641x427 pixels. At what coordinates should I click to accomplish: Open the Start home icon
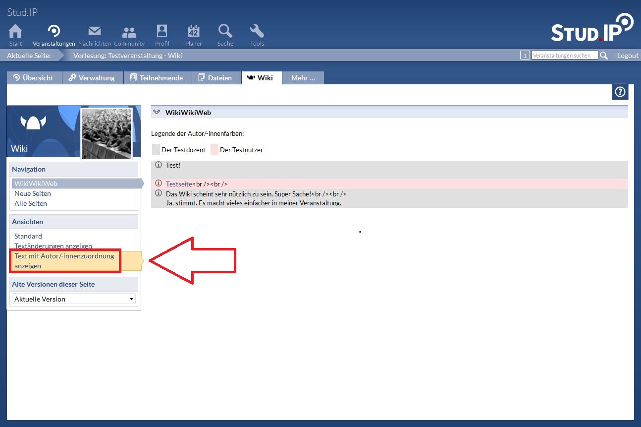15,32
